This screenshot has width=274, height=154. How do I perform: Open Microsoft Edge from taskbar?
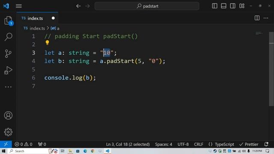pos(85,151)
